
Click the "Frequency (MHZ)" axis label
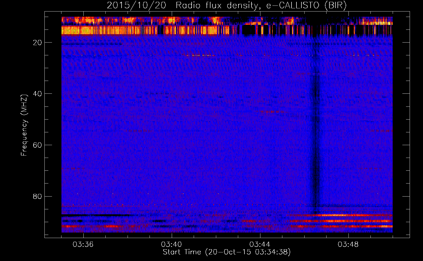24,125
